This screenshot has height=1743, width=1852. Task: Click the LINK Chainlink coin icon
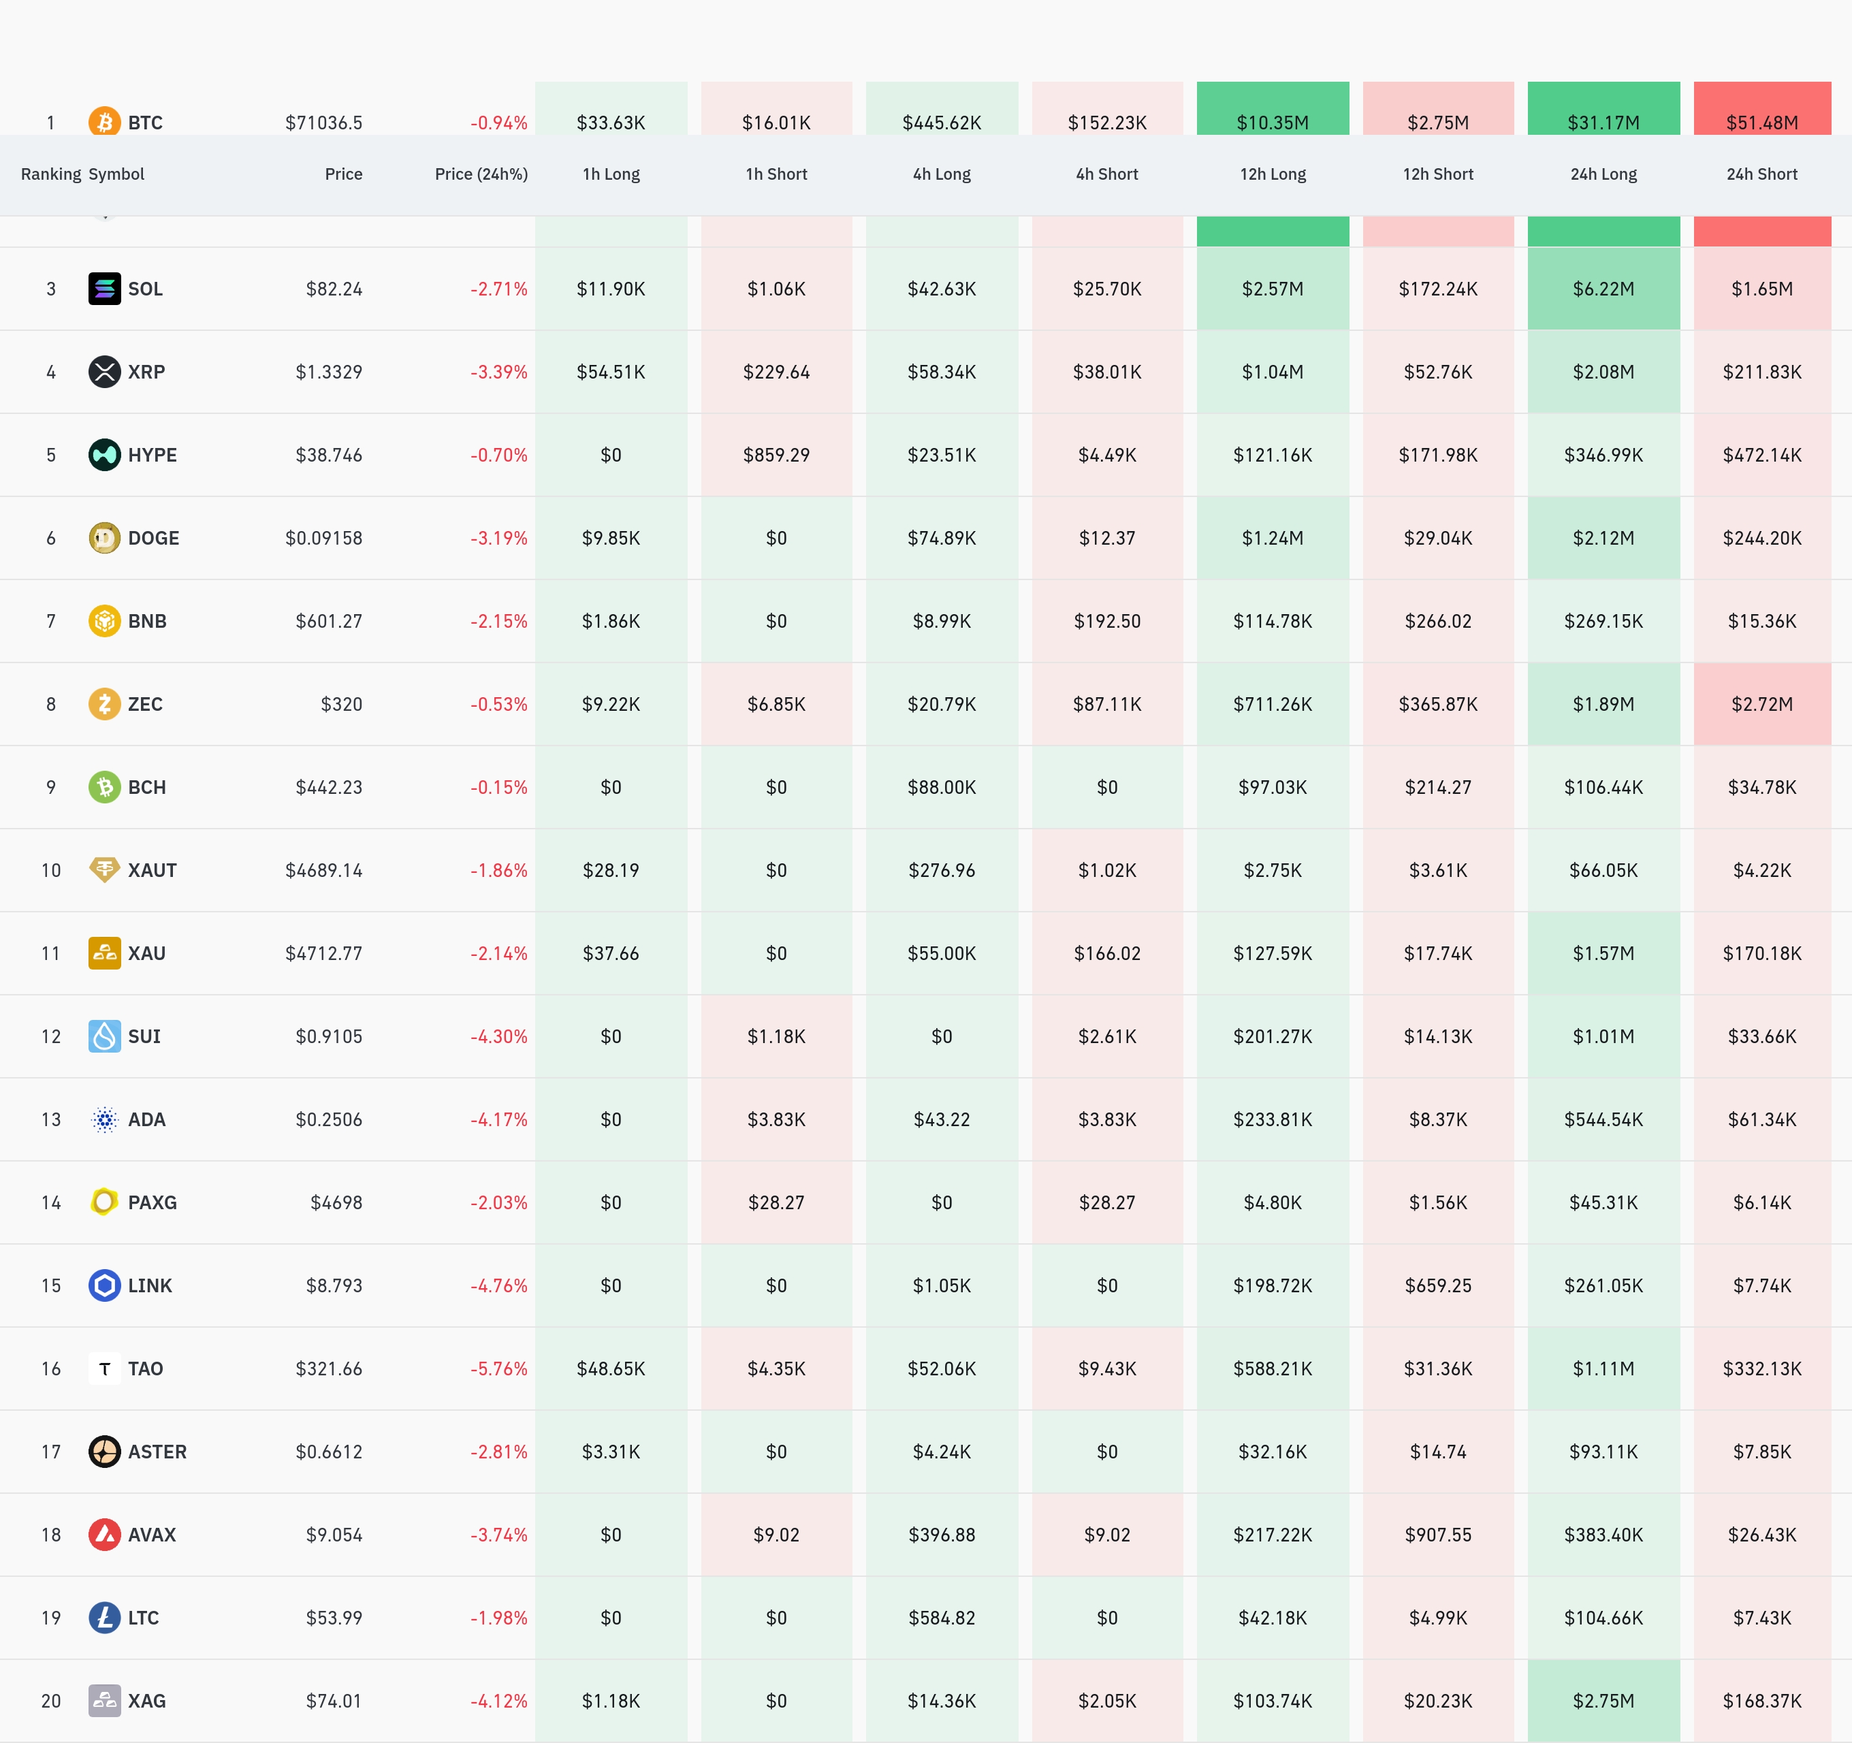(104, 1285)
